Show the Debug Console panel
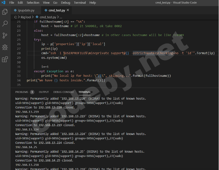 click(x=63, y=92)
